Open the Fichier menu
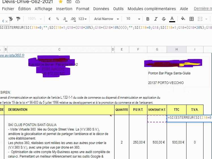The image size is (212, 159). [x=8, y=9]
